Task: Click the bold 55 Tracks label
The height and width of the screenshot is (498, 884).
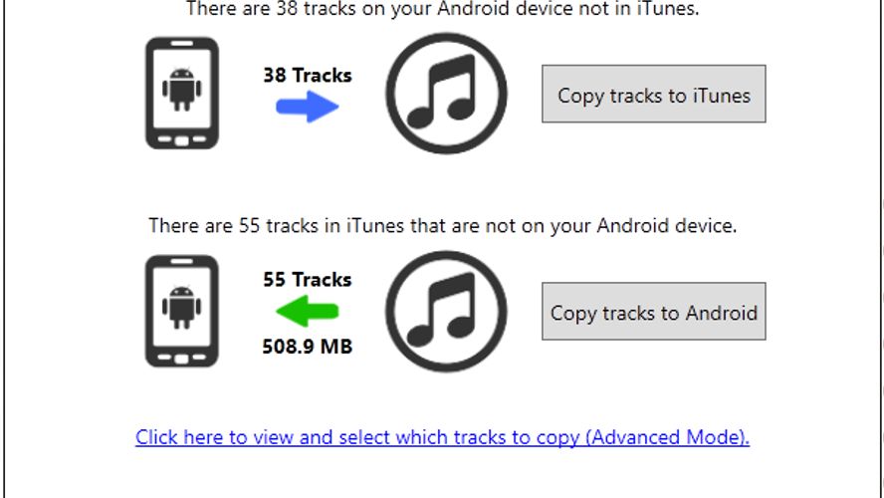Action: coord(308,279)
